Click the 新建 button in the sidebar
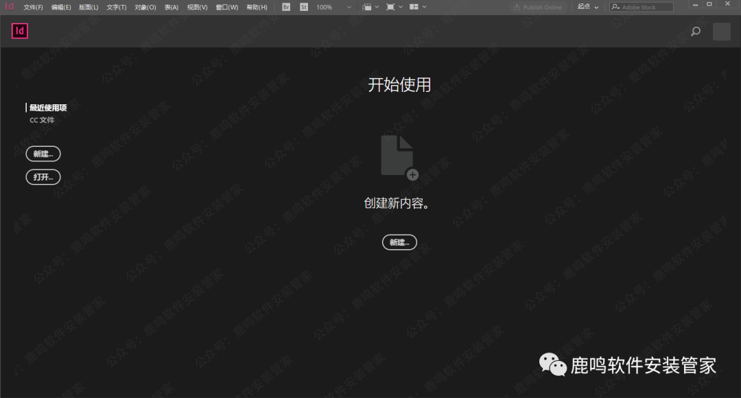741x398 pixels. (x=43, y=153)
